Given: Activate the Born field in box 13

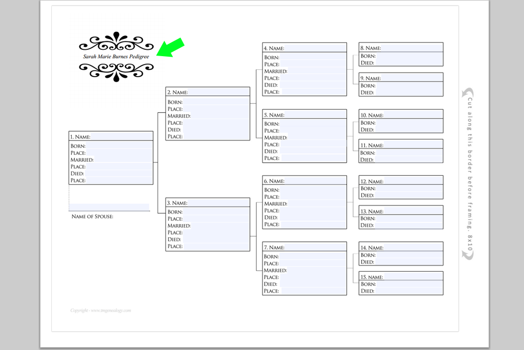Looking at the screenshot, I should pyautogui.click(x=409, y=218).
